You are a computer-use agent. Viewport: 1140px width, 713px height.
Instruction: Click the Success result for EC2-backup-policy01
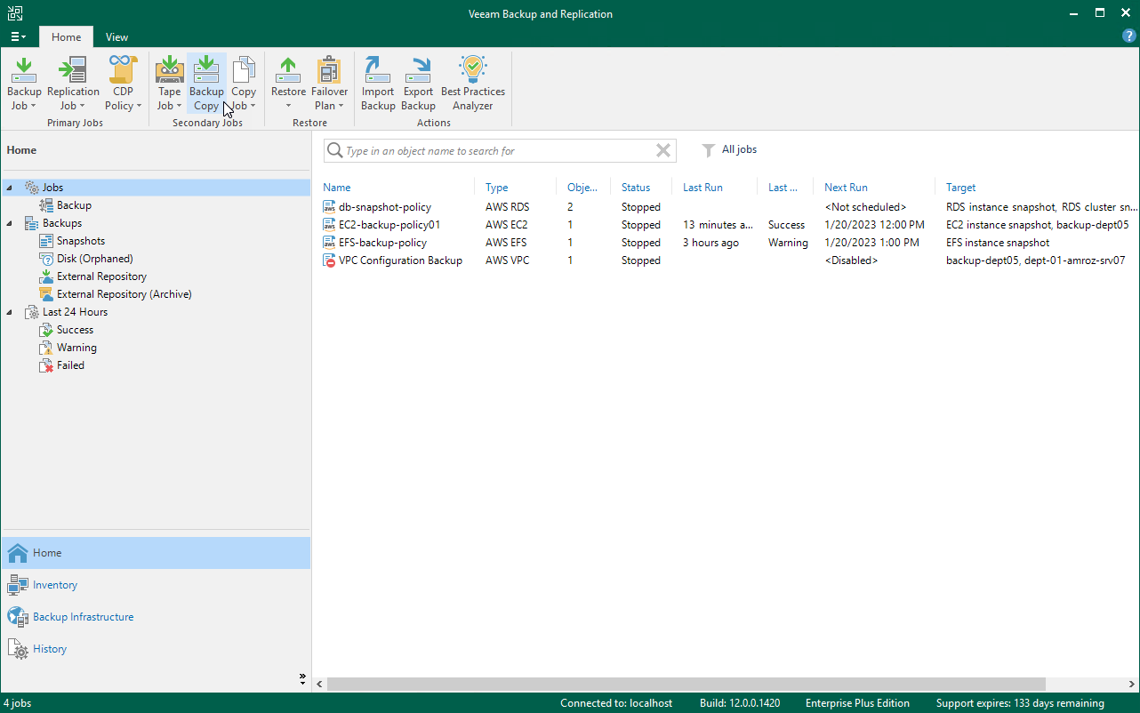coord(786,225)
